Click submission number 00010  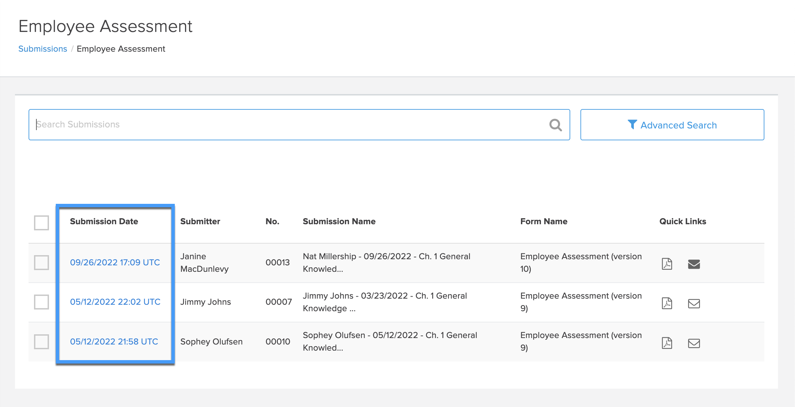[x=278, y=341]
